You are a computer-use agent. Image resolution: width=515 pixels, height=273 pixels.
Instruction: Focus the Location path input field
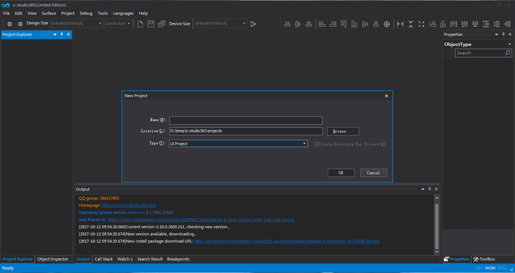(246, 131)
